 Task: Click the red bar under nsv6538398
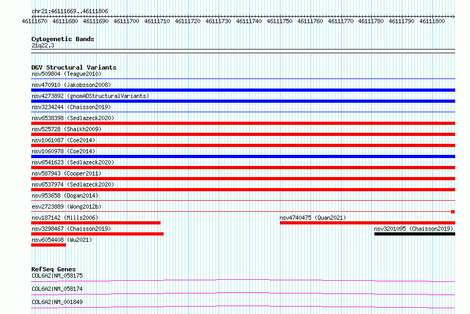[x=243, y=123]
